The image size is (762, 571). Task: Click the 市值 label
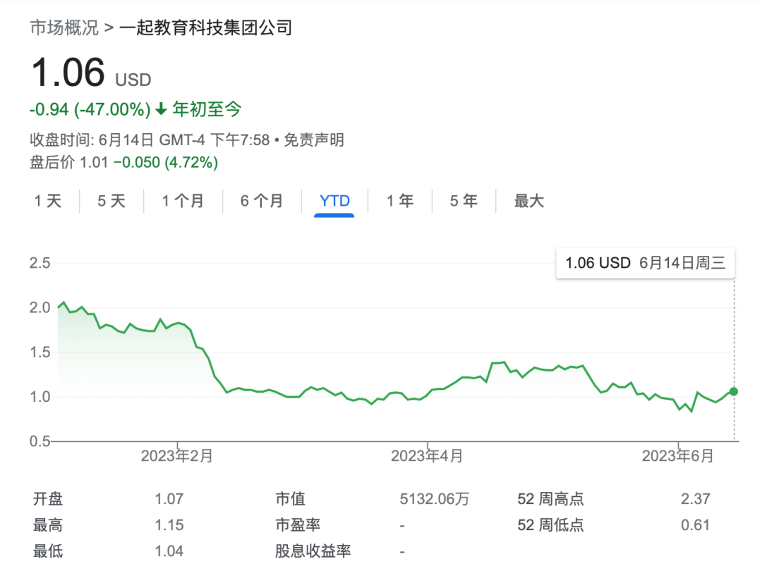pyautogui.click(x=290, y=498)
